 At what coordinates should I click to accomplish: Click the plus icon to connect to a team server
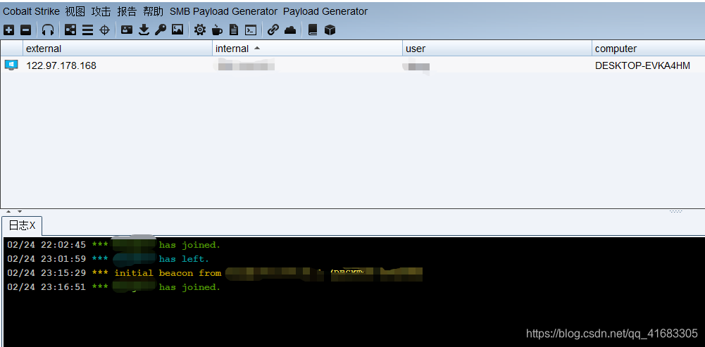(x=9, y=30)
